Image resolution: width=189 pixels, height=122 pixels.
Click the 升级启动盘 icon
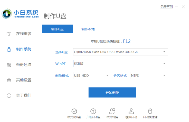pyautogui.click(x=93, y=111)
